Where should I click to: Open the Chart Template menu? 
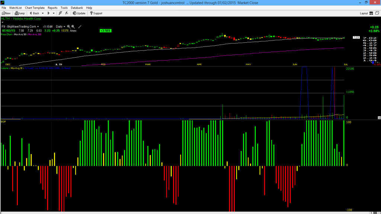[x=35, y=8]
